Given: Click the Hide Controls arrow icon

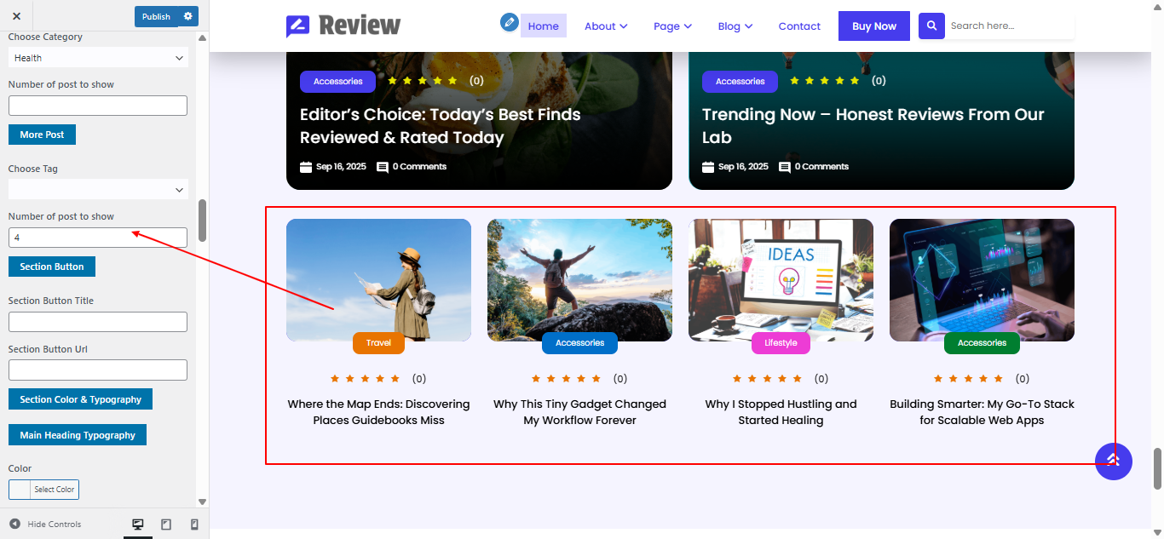Looking at the screenshot, I should click(x=14, y=524).
